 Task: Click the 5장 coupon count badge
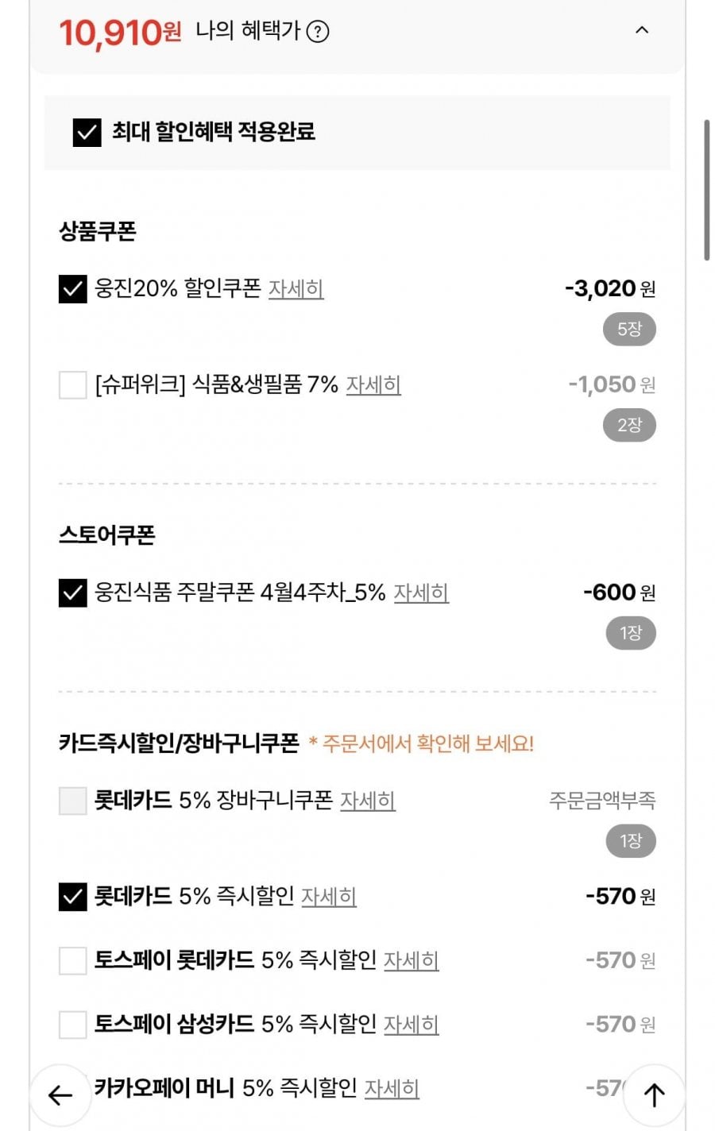(629, 329)
